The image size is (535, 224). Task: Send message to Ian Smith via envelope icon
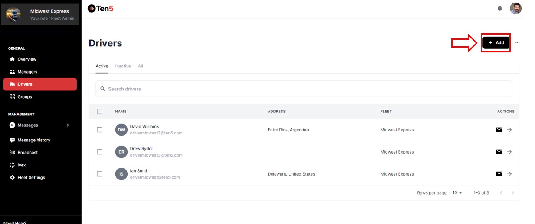pos(499,174)
